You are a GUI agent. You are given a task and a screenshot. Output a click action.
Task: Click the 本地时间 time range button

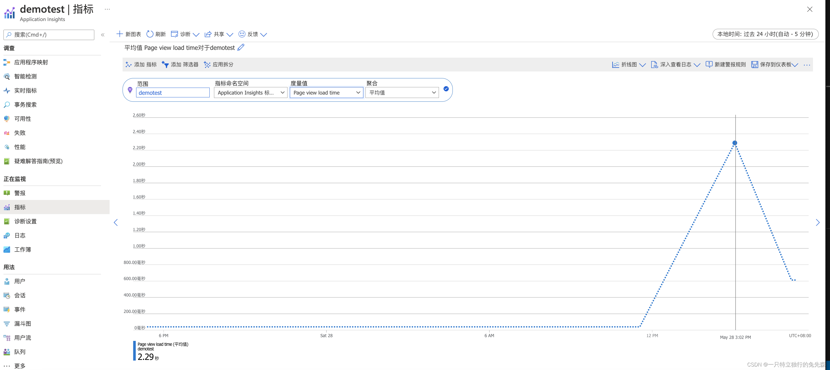point(765,34)
